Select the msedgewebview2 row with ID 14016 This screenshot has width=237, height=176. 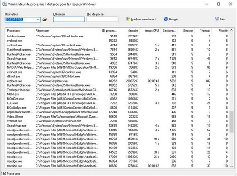click(118, 130)
